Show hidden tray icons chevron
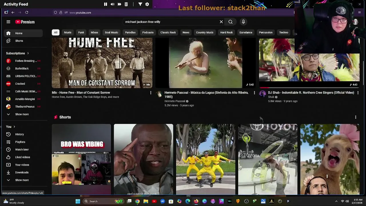Screen dimensions: 366x206 336,201
